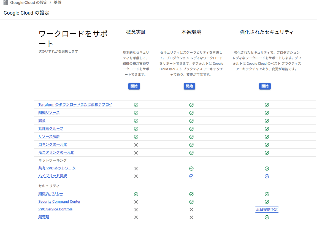Click Terraform row check icon under 強化されたセキュリティ
317x225 pixels.
(267, 105)
